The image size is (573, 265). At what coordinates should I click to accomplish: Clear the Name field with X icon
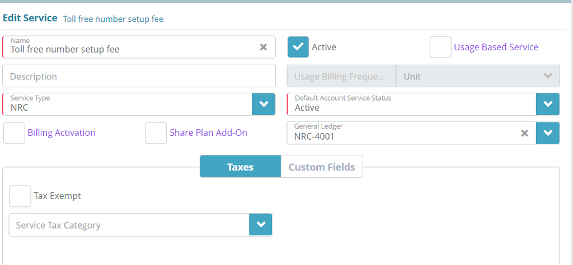pyautogui.click(x=264, y=48)
